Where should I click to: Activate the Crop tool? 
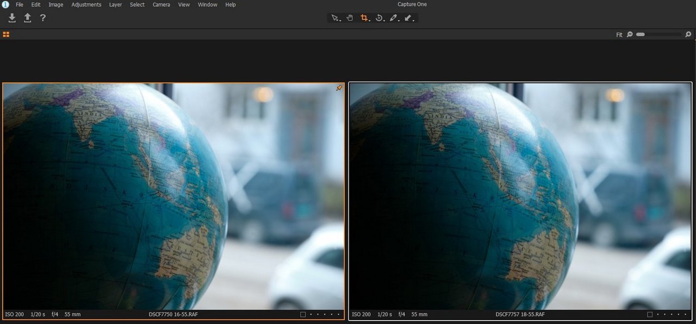pos(364,18)
